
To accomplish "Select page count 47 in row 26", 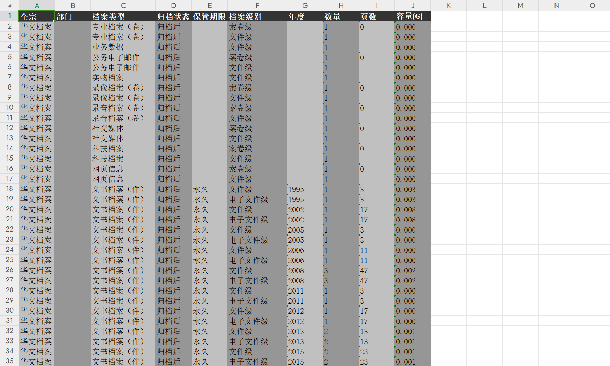I will click(377, 270).
